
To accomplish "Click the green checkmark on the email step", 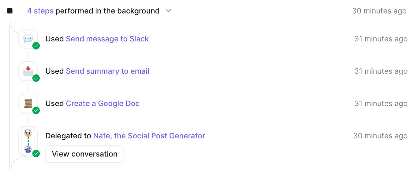I will coord(36,78).
